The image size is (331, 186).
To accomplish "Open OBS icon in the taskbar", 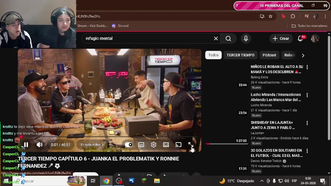I will pyautogui.click(x=119, y=181).
